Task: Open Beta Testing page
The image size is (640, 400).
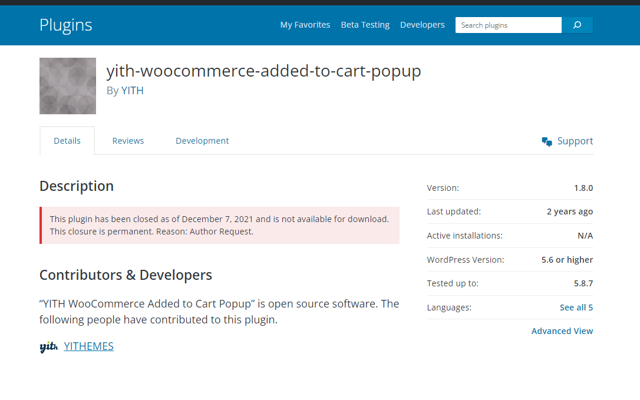Action: [365, 25]
